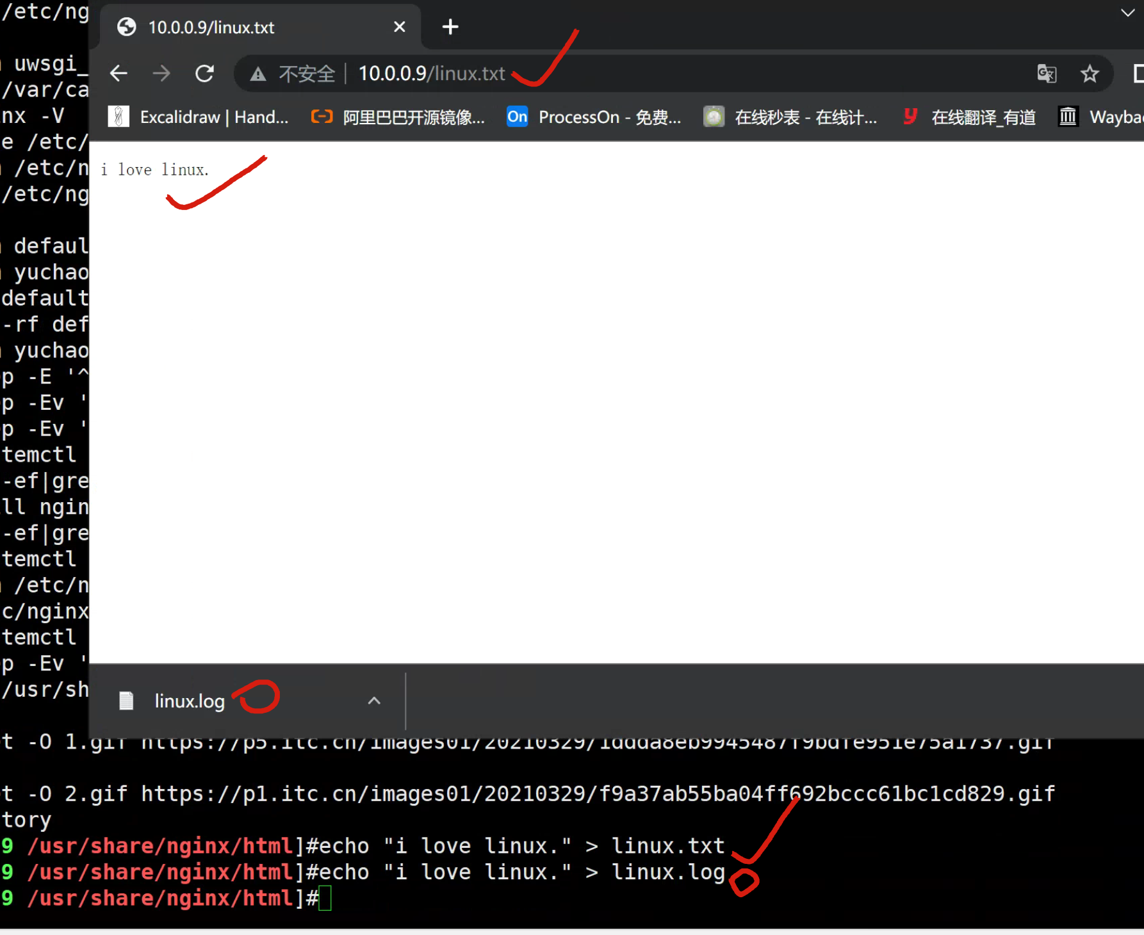The height and width of the screenshot is (935, 1144).
Task: Reload the linux.txt page
Action: coord(204,74)
